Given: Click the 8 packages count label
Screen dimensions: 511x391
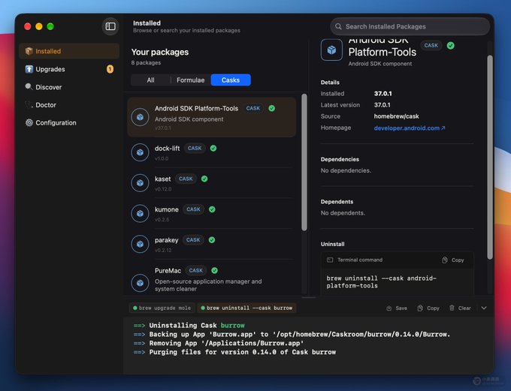Looking at the screenshot, I should click(146, 62).
